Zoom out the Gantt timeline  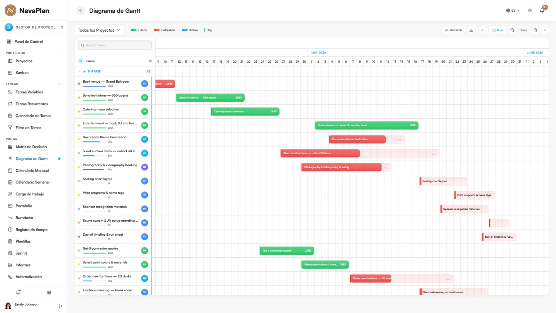[x=512, y=30]
